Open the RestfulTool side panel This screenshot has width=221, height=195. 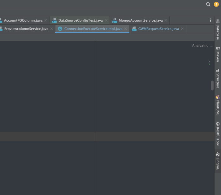[x=218, y=134]
